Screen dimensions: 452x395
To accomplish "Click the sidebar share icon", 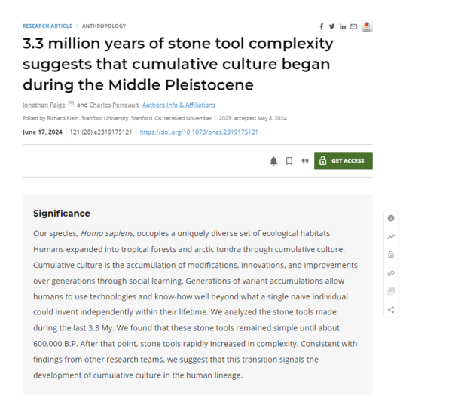I will coord(391,309).
